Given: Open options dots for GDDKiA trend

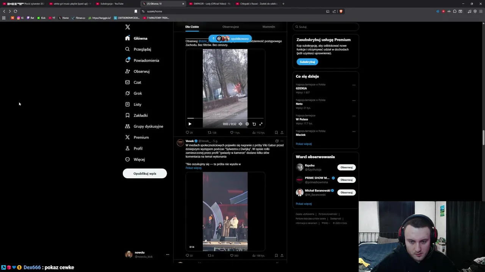Looking at the screenshot, I should [x=354, y=85].
